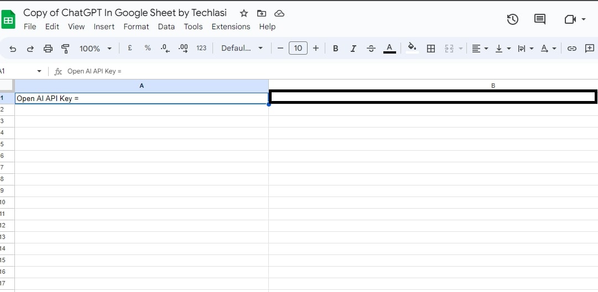Toggle Strikethrough formatting
This screenshot has height=292, width=598.
click(x=371, y=49)
